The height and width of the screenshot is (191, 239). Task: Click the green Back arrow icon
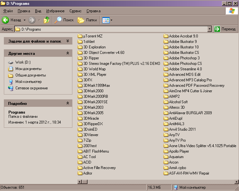(5, 20)
